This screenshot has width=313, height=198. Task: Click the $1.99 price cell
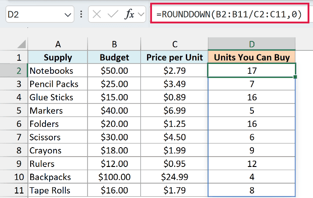pyautogui.click(x=175, y=150)
